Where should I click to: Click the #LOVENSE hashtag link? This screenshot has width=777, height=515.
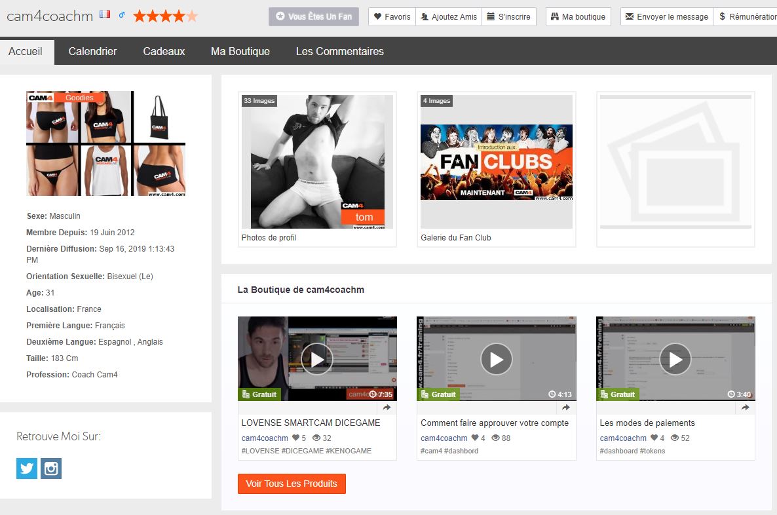click(x=260, y=451)
